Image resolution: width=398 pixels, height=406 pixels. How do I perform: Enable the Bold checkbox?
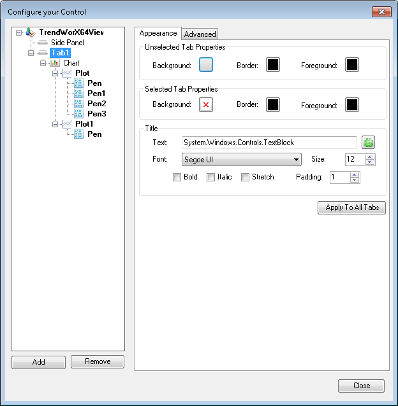pos(177,178)
